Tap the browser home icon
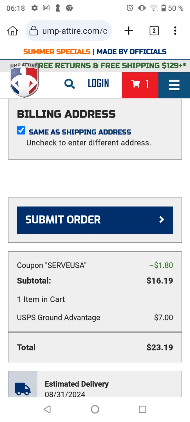 [13, 31]
